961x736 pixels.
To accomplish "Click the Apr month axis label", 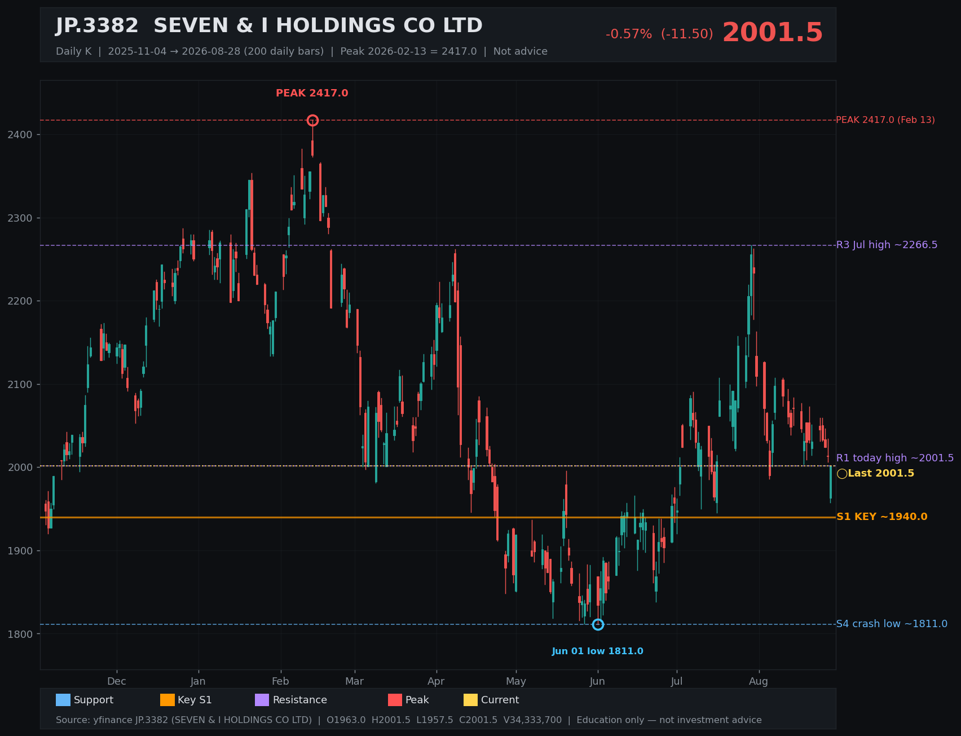I will point(436,681).
